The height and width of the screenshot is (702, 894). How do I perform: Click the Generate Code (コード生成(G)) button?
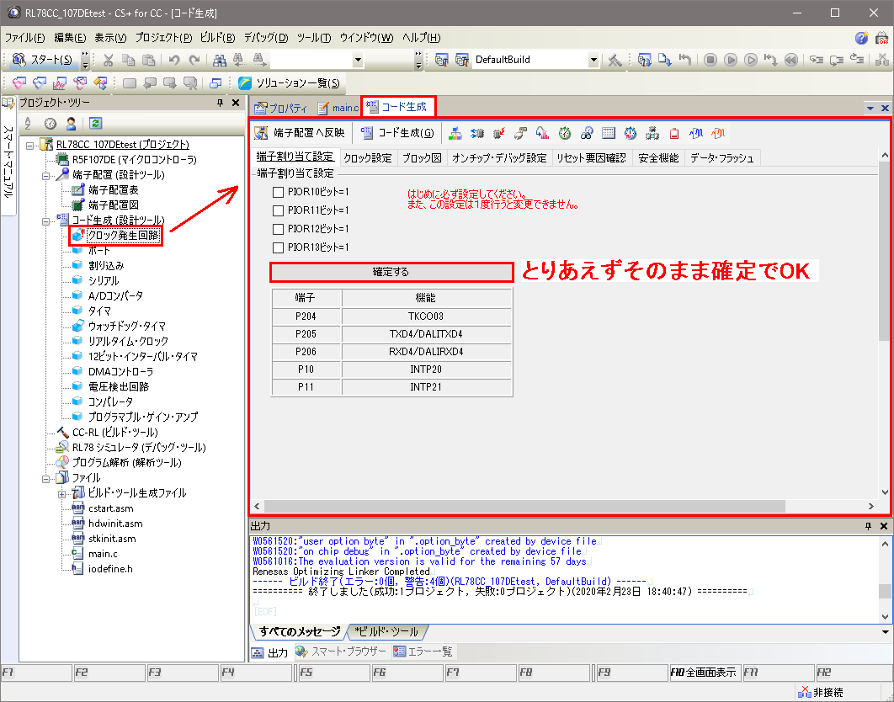coord(397,133)
